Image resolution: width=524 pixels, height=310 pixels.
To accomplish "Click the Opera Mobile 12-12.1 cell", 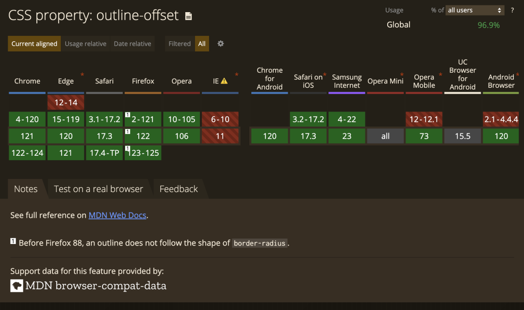I will click(x=424, y=119).
